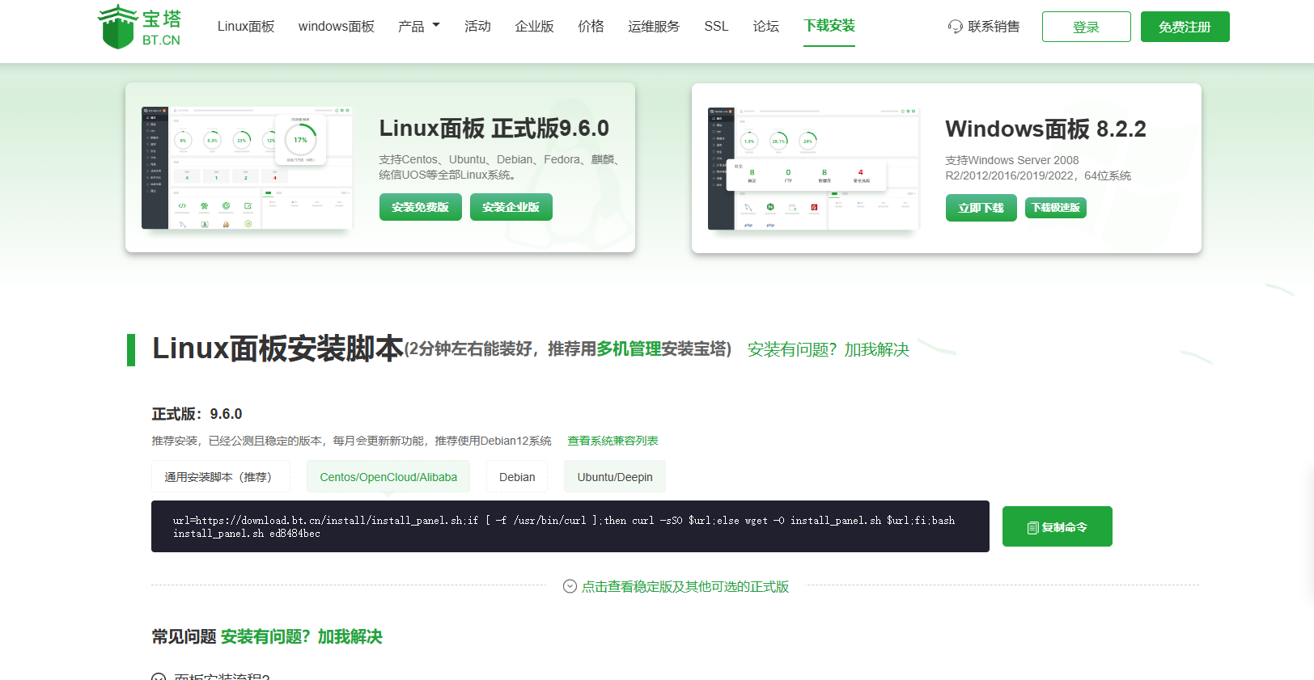Click the Windows面板 8.2.2 title
The image size is (1314, 680).
(1045, 129)
